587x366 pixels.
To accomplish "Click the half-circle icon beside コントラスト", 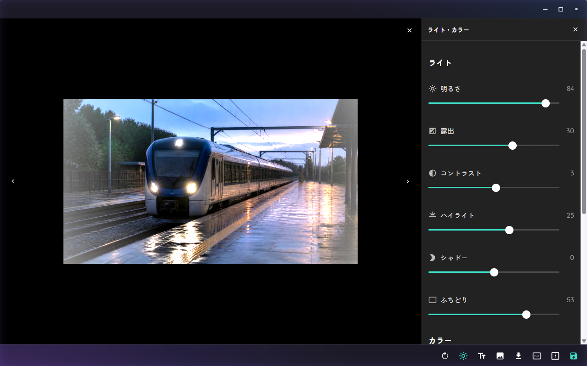I will (433, 173).
